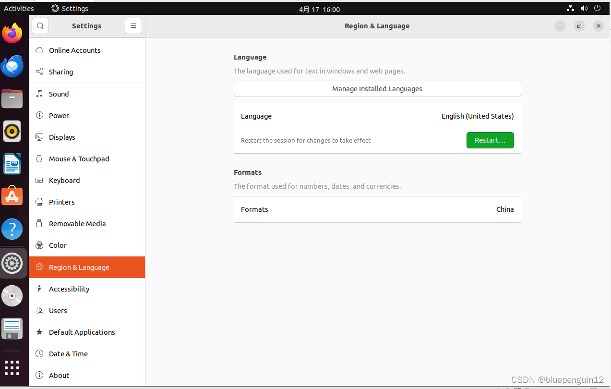
Task: Click the Online Accounts cloud icon
Action: pyautogui.click(x=39, y=50)
